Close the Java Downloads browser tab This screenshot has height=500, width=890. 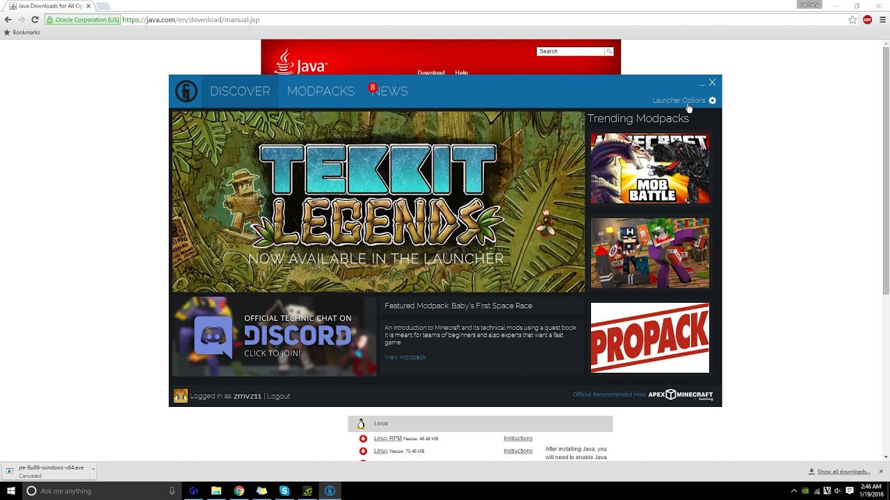88,6
